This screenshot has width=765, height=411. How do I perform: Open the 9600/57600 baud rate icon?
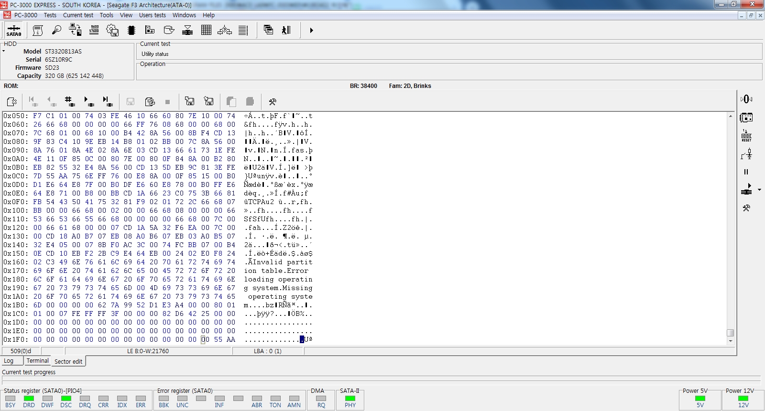[94, 30]
